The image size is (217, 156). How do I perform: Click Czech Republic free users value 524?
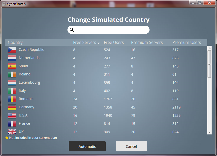(x=107, y=50)
